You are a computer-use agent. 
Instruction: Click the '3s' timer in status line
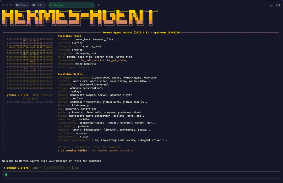click(x=76, y=168)
